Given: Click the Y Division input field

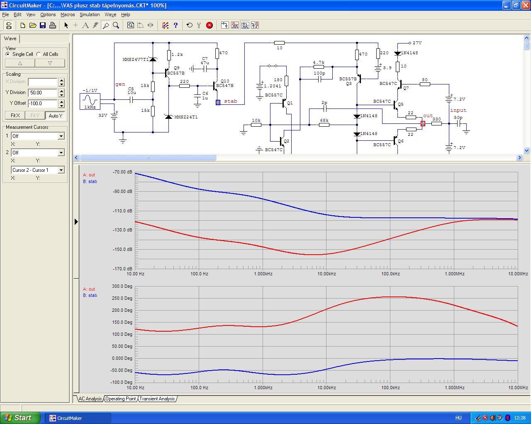Looking at the screenshot, I should [x=43, y=93].
